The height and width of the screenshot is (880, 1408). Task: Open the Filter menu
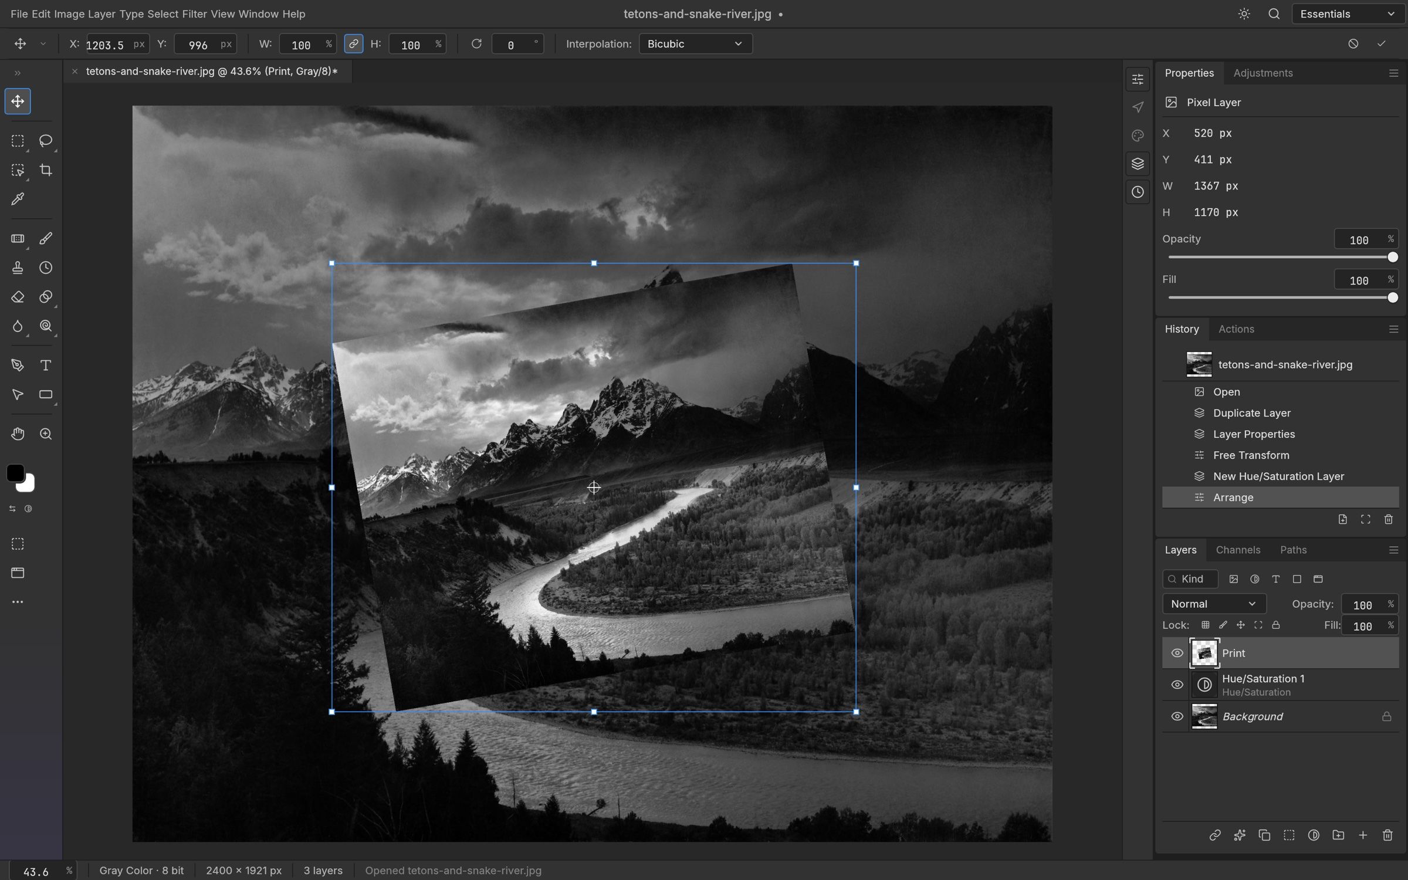(194, 14)
